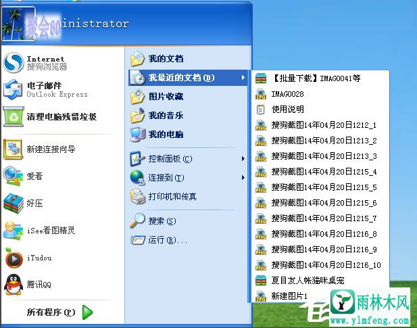Click 图片收藏 label
The height and width of the screenshot is (328, 417).
click(x=166, y=97)
